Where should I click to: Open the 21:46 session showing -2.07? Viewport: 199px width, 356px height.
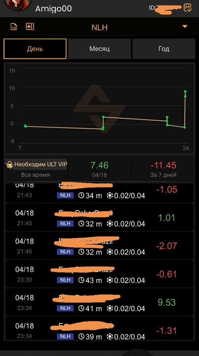pyautogui.click(x=99, y=246)
